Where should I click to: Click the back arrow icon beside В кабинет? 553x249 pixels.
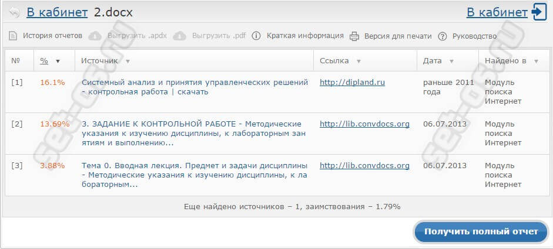click(15, 13)
